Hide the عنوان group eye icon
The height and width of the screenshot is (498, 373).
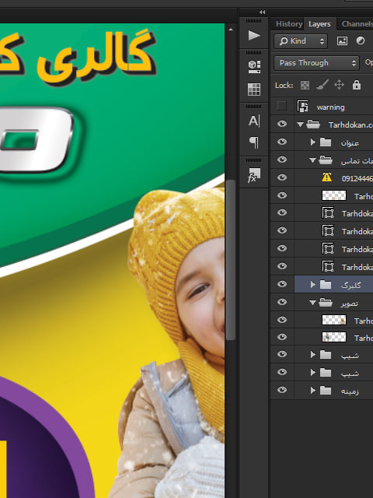[282, 142]
